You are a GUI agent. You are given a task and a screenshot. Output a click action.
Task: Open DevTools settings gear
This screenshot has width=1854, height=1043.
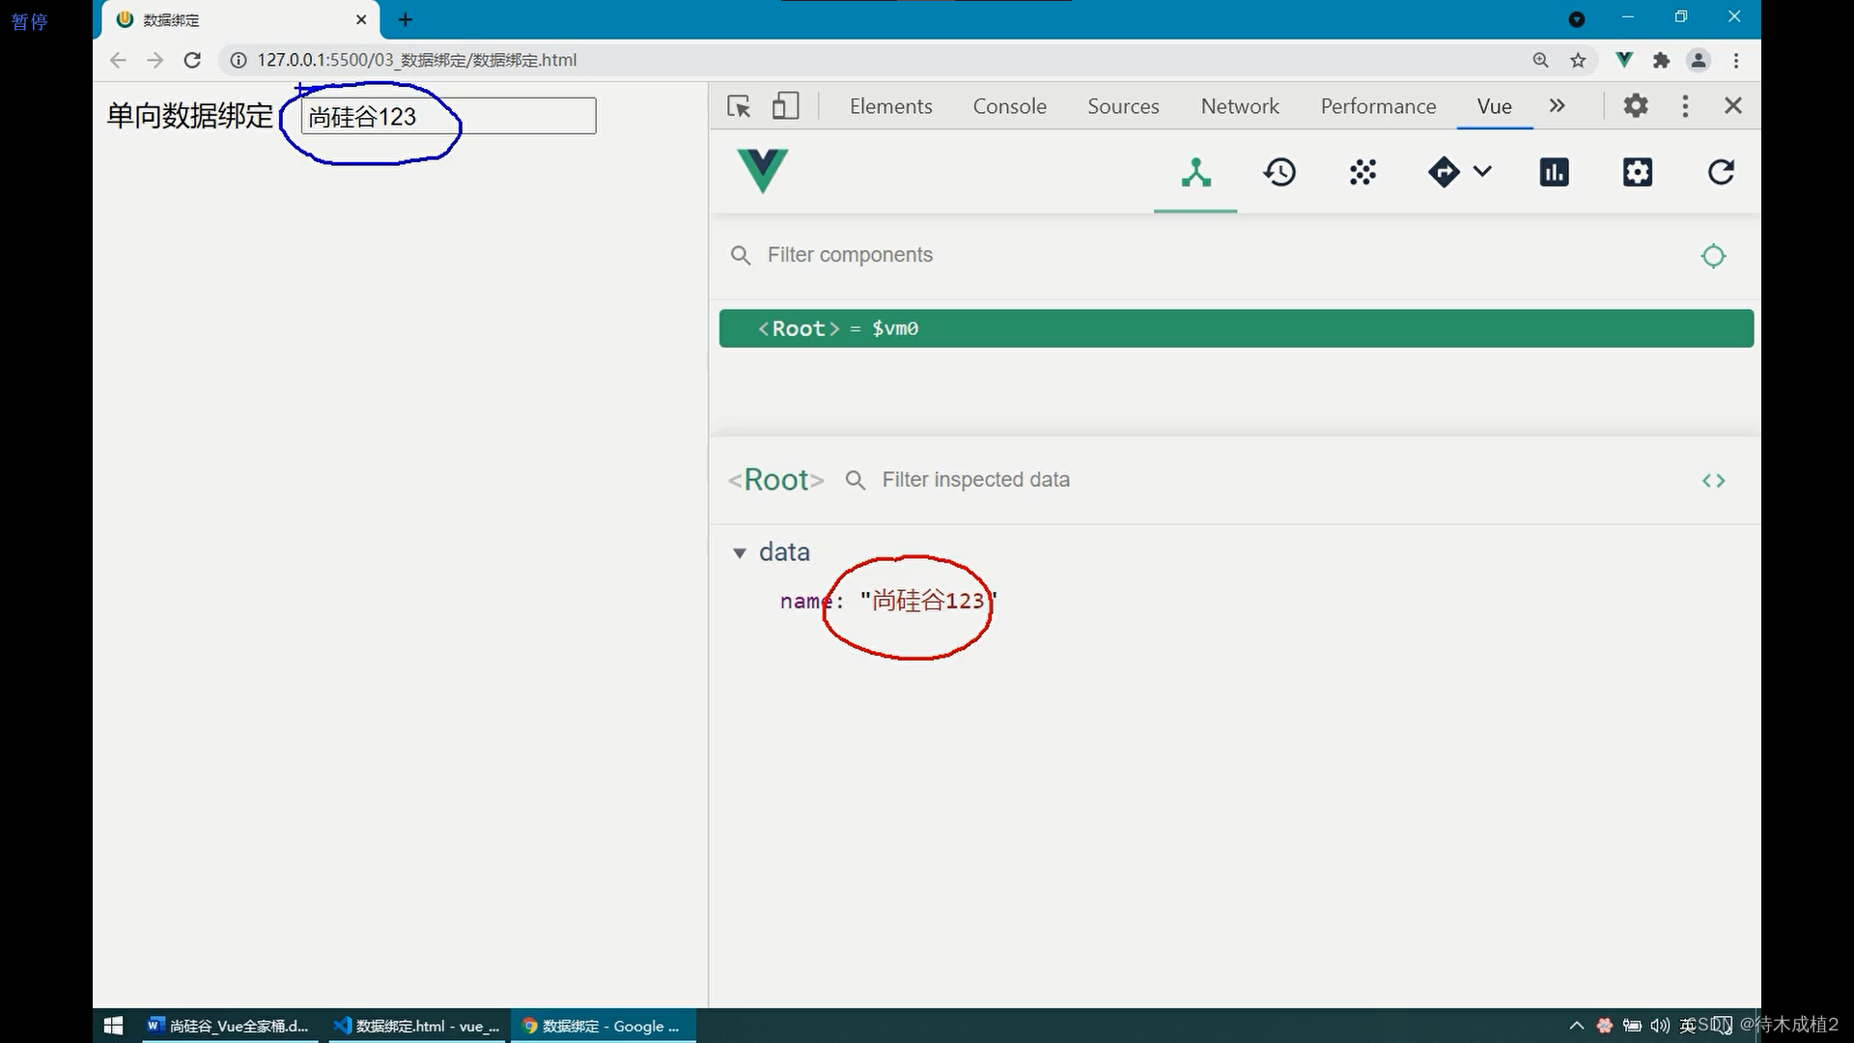click(1636, 106)
